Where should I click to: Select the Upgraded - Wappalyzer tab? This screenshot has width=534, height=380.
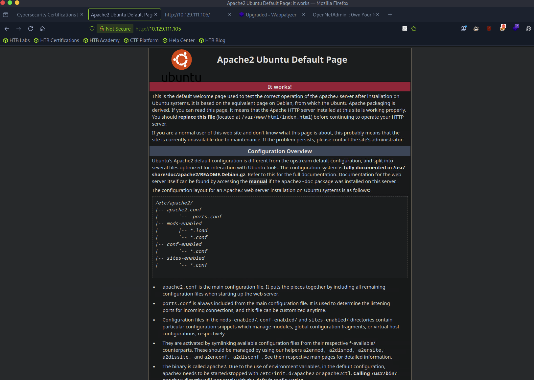[x=271, y=15]
